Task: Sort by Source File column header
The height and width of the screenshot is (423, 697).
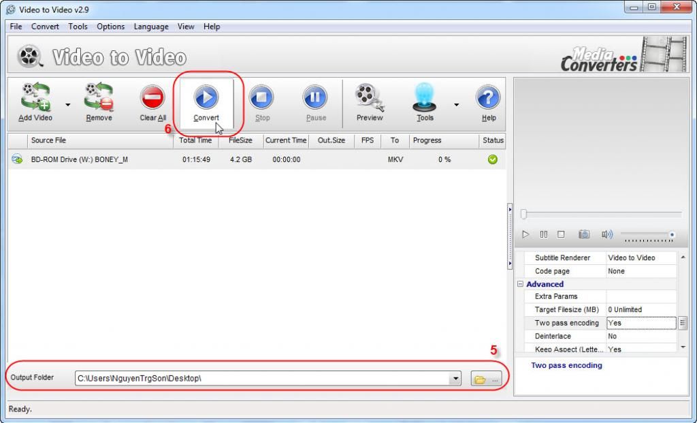Action: tap(100, 140)
